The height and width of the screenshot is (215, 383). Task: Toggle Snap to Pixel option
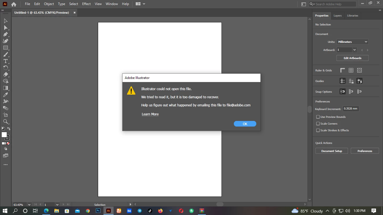click(x=359, y=92)
